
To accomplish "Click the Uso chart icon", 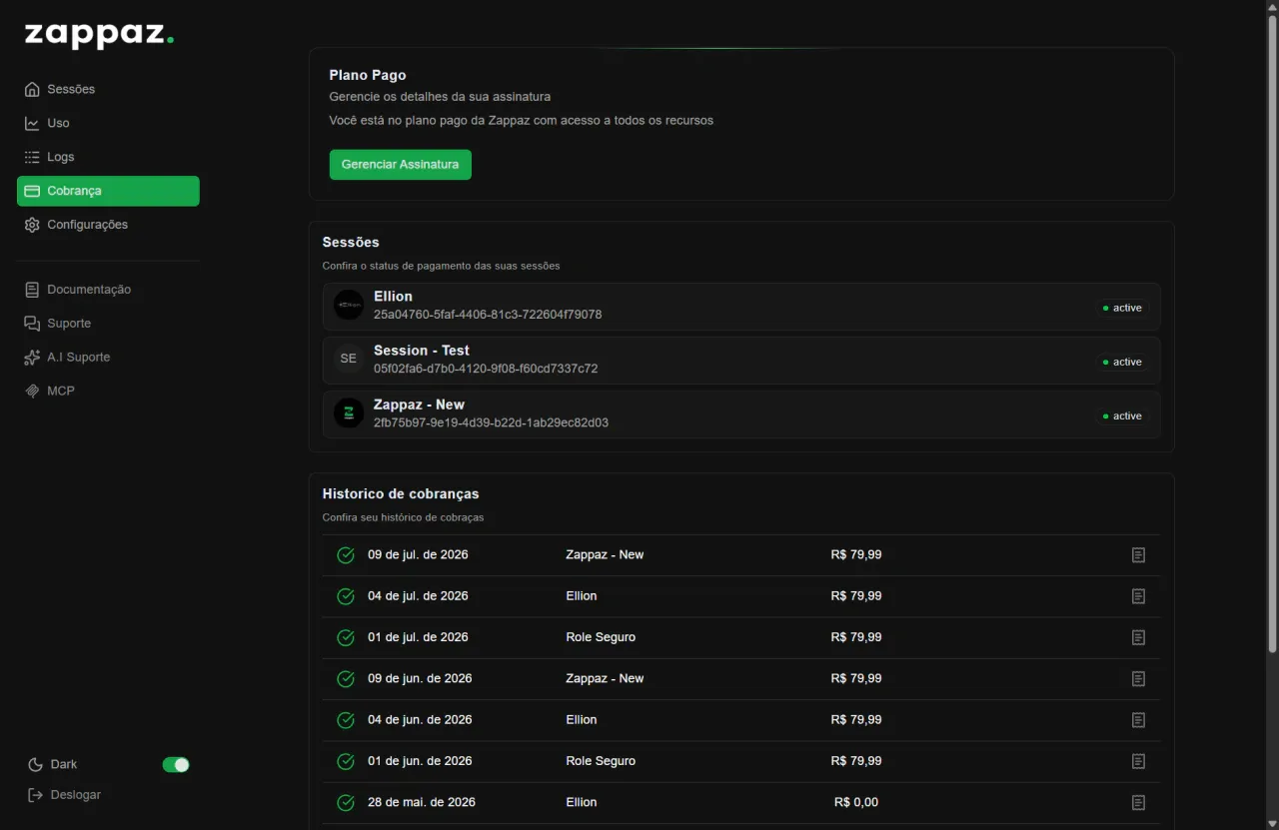I will click(x=33, y=123).
